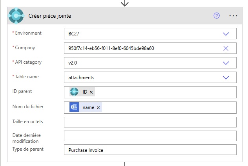Expand the API category dropdown arrow
This screenshot has width=248, height=166.
point(226,63)
